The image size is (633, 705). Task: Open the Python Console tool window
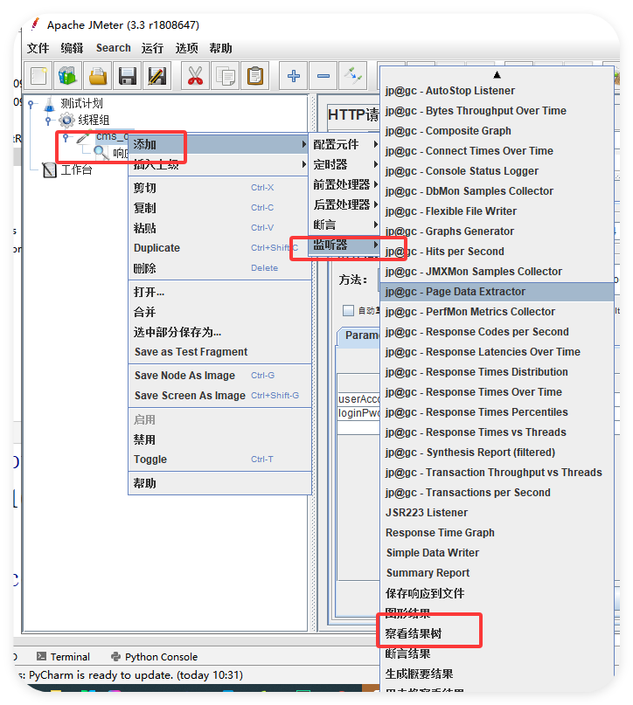(154, 656)
